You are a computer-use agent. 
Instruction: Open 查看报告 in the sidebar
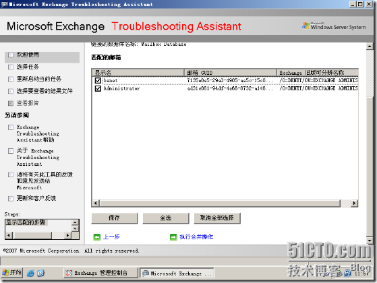[28, 103]
